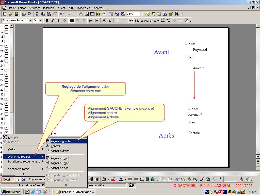Choose Aligner à droite
Screen dimensions: 260x195
coord(66,151)
